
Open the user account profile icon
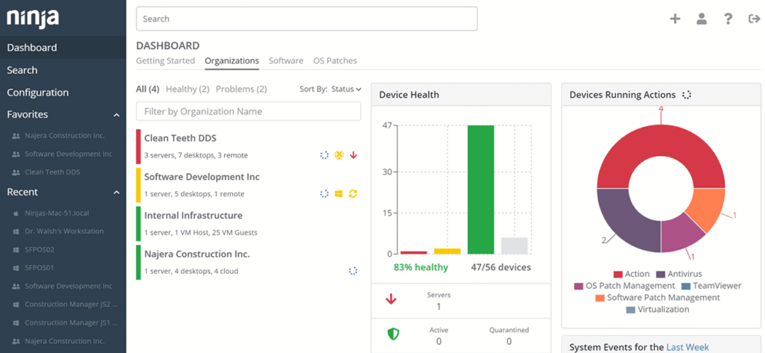coord(701,19)
